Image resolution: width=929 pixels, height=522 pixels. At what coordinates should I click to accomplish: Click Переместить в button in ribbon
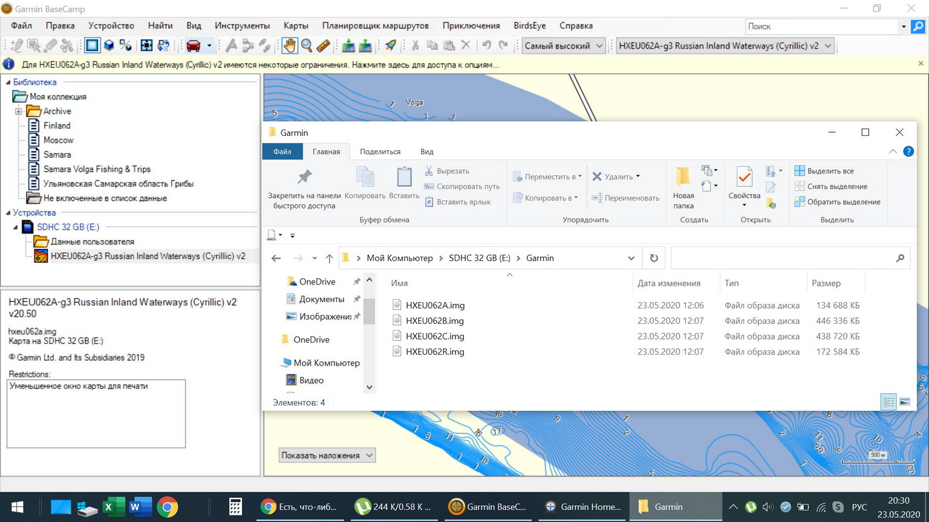[x=547, y=176]
